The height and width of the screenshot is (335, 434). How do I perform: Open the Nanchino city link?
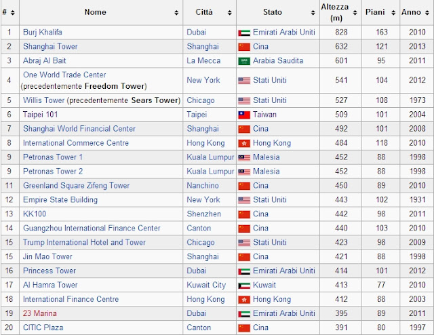pos(203,186)
